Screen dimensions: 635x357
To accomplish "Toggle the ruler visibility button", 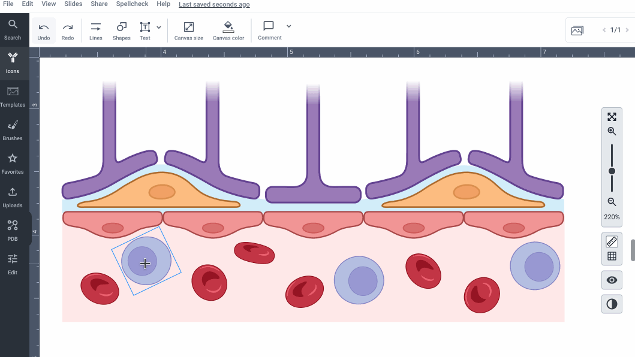I will tap(612, 241).
